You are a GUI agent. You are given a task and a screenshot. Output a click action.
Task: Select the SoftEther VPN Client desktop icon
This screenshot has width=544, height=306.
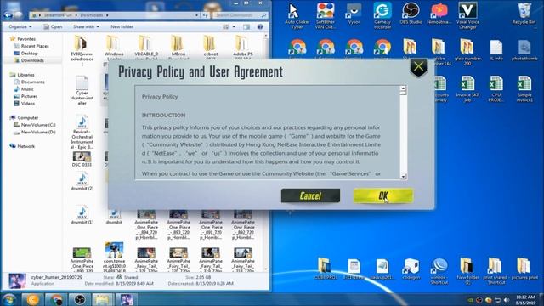pyautogui.click(x=325, y=16)
